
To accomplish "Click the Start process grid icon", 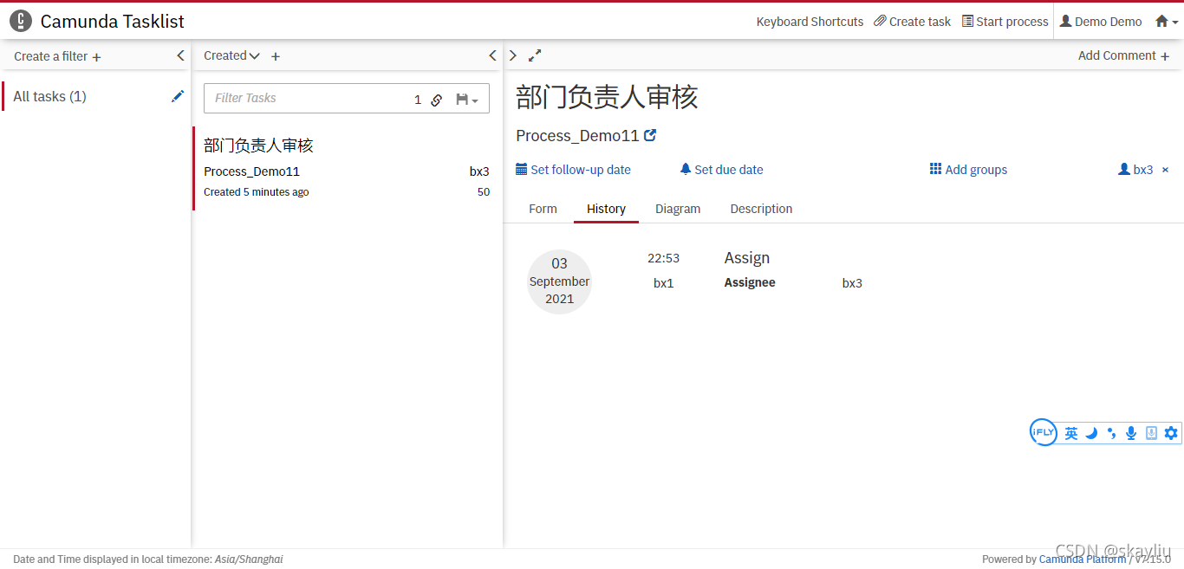I will 966,21.
